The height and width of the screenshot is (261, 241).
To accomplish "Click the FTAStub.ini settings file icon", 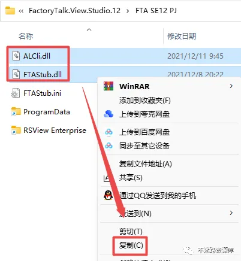I will click(x=16, y=93).
